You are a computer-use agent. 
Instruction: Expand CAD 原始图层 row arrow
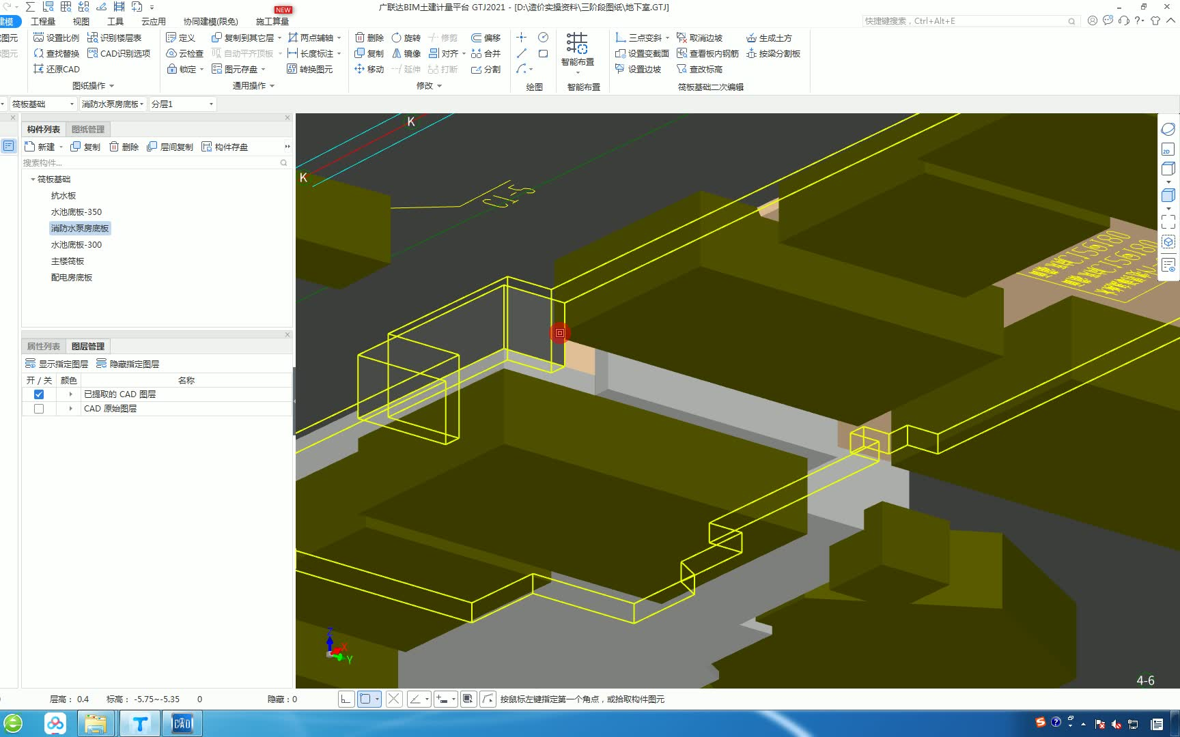(70, 409)
